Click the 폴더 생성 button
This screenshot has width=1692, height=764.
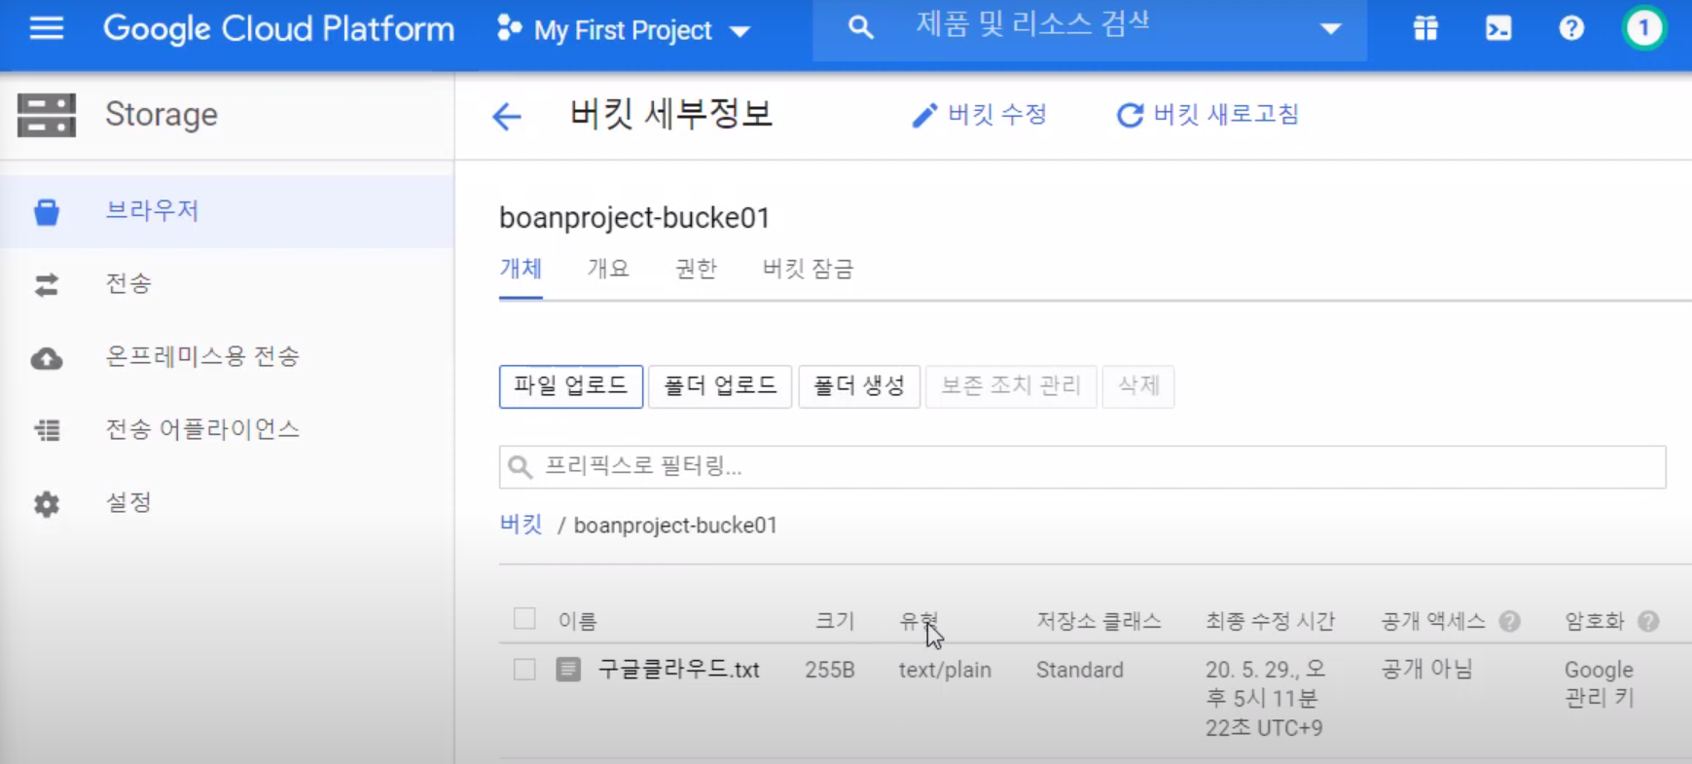coord(859,386)
